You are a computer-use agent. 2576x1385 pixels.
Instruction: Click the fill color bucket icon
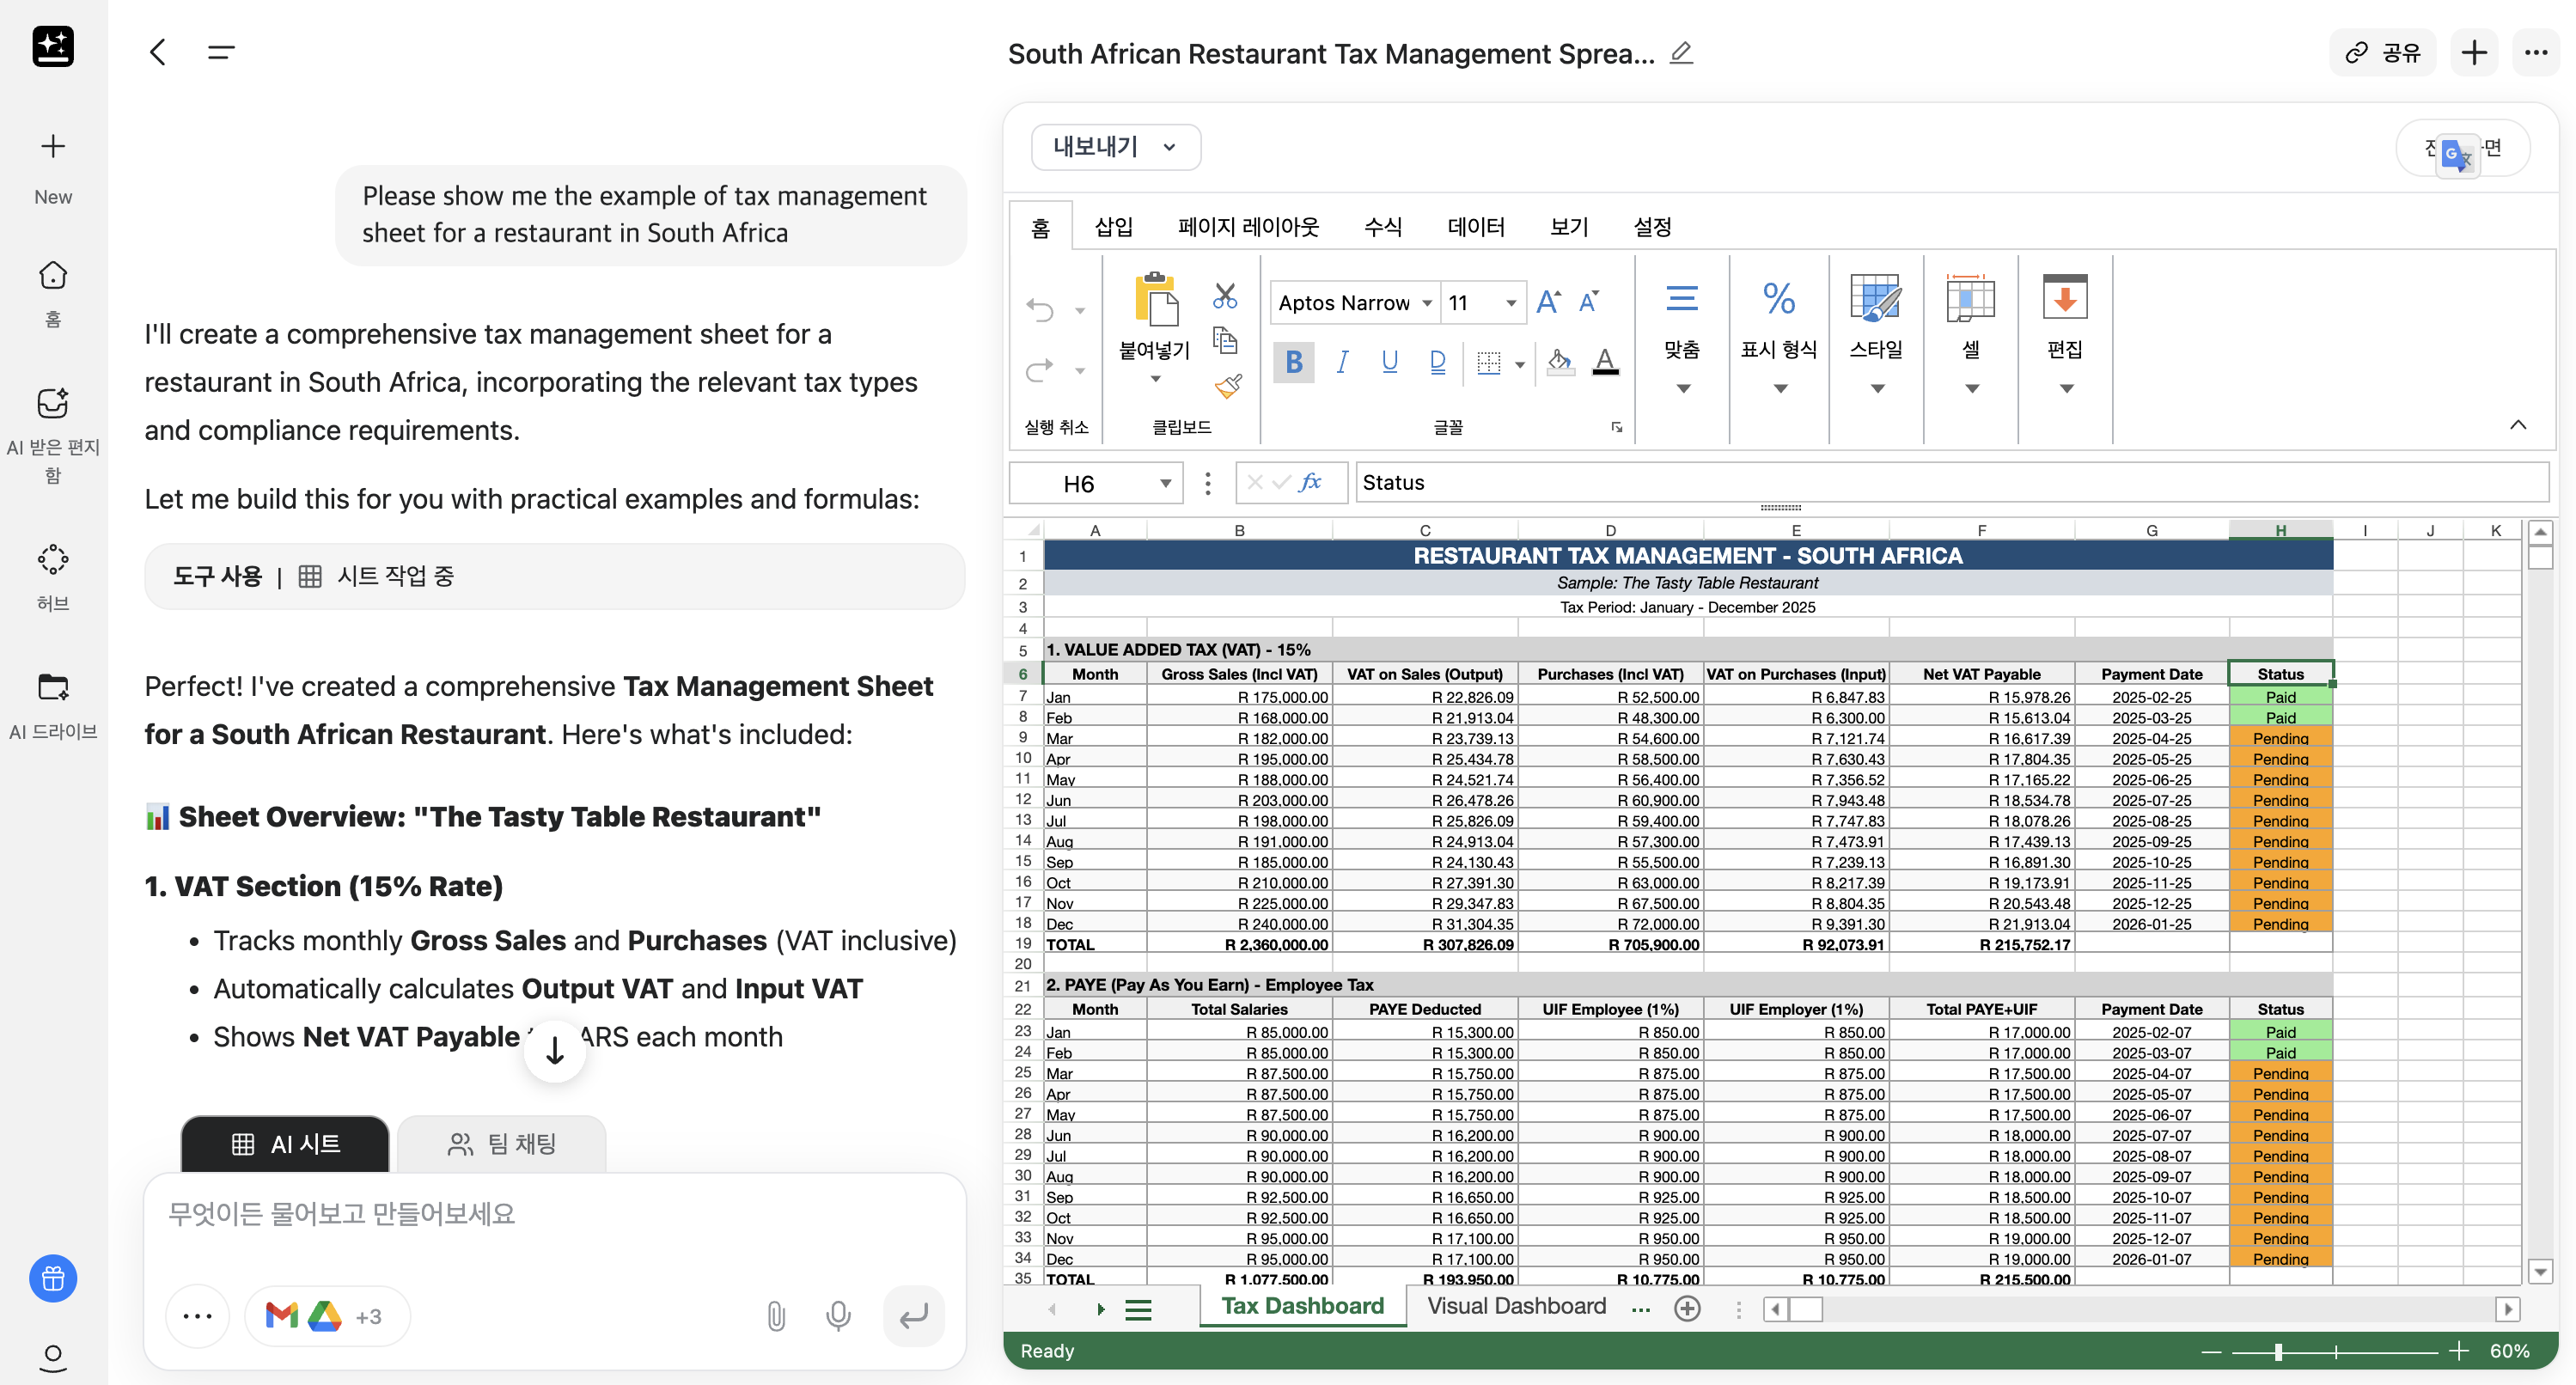click(1559, 361)
